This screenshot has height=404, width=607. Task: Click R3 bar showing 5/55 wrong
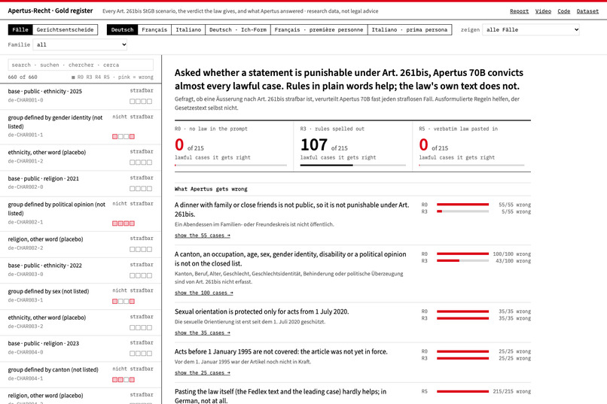click(x=462, y=211)
